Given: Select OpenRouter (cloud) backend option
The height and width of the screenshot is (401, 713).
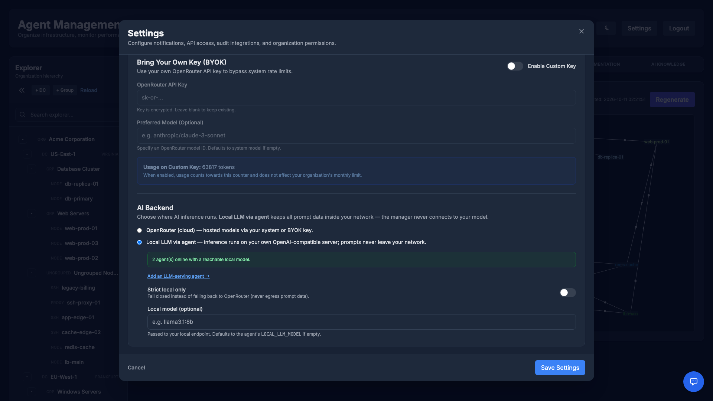Looking at the screenshot, I should 140,231.
